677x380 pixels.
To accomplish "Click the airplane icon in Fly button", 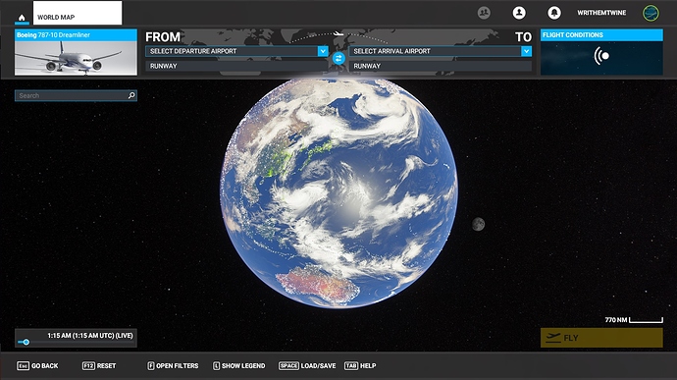I will 553,338.
